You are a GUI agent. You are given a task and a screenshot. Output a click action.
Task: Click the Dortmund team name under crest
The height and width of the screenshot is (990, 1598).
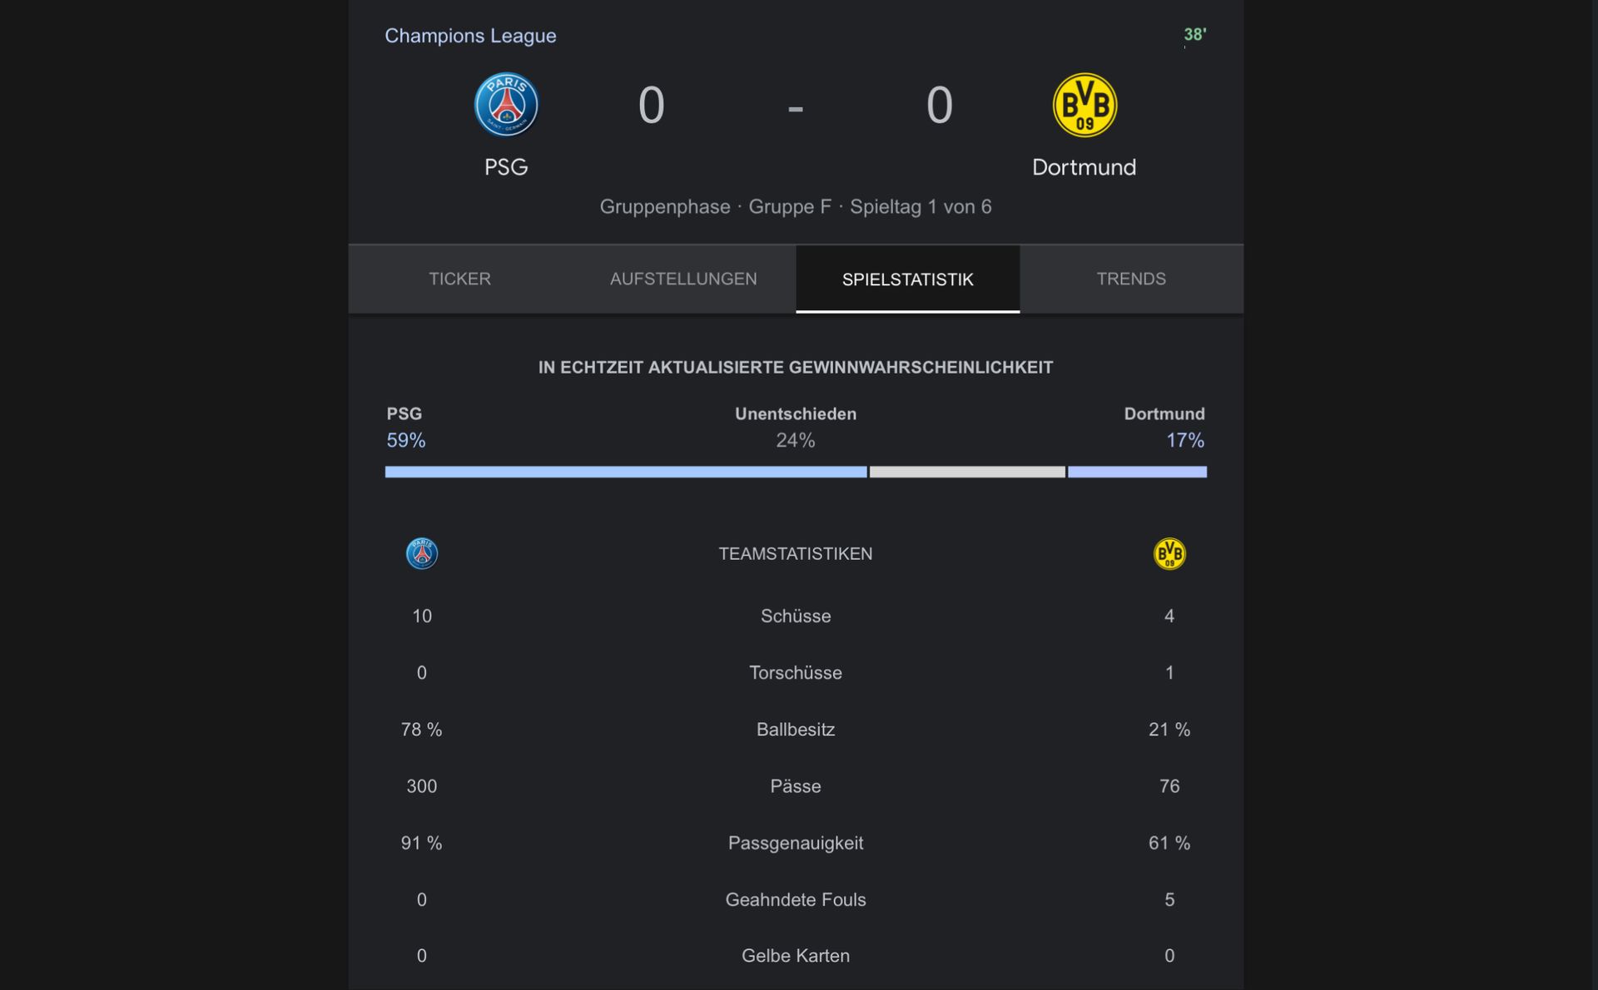(1084, 167)
